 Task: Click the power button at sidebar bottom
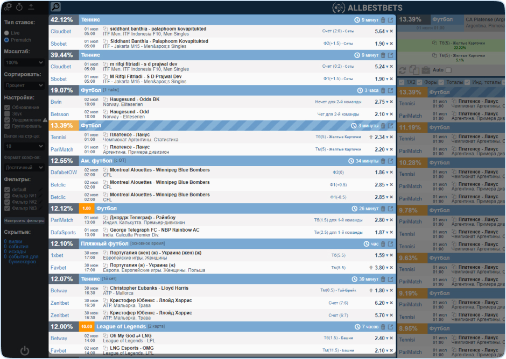(x=25, y=351)
